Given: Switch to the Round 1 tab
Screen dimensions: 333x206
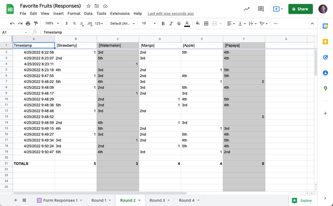Looking at the screenshot, I should click(99, 201).
